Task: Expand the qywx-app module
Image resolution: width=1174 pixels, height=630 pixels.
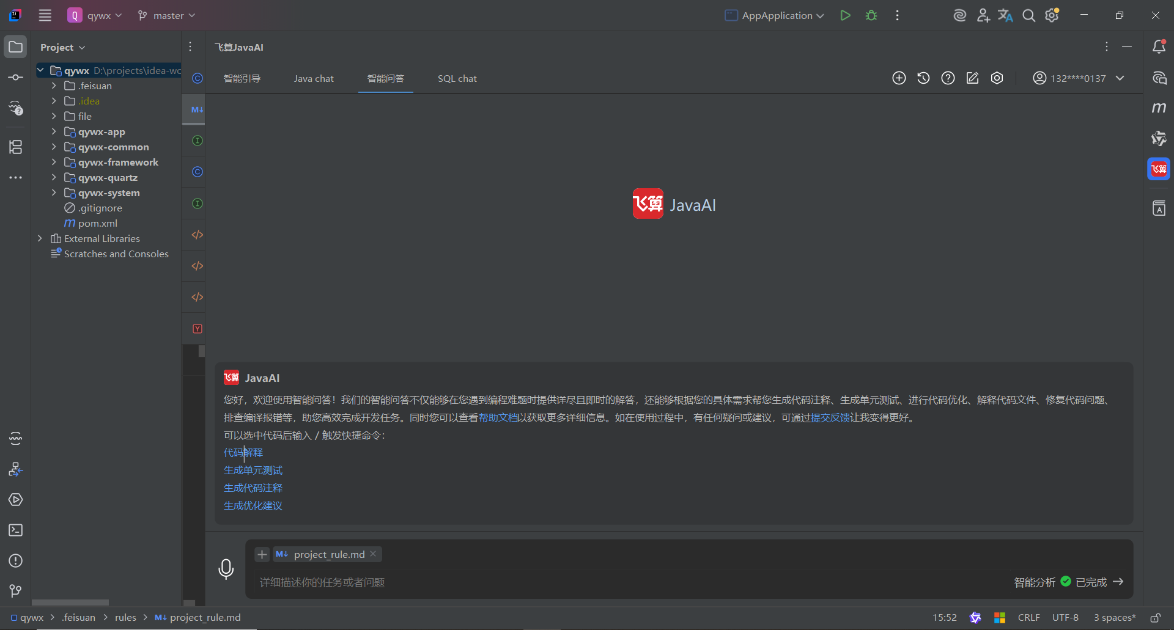Action: [x=54, y=131]
